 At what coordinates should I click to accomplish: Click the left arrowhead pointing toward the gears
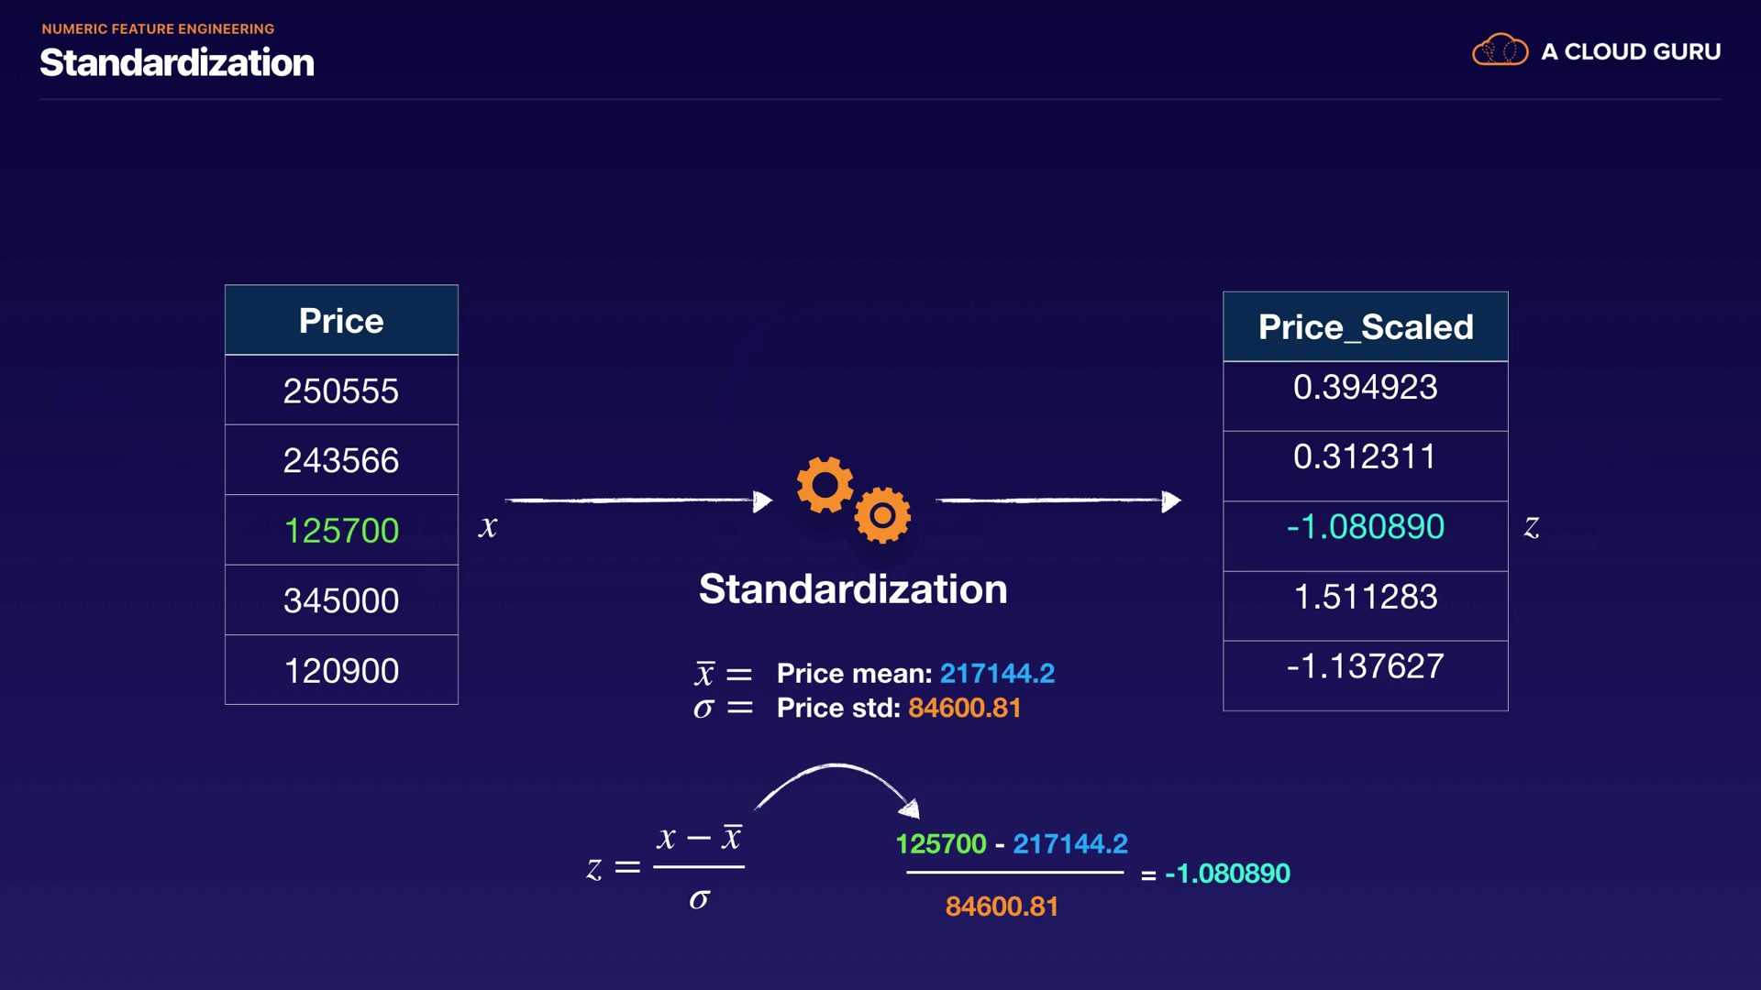tap(763, 500)
